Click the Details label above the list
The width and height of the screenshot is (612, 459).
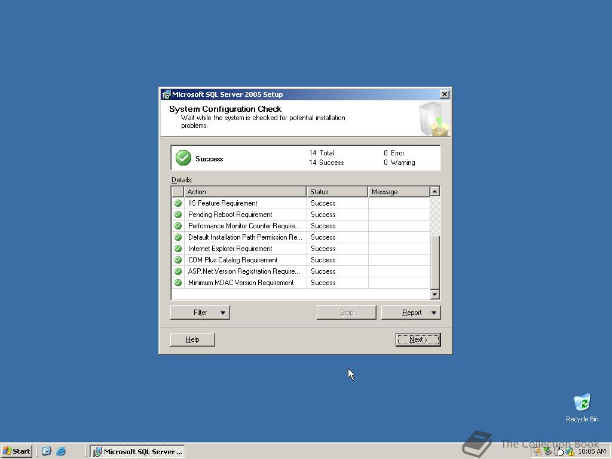point(182,180)
